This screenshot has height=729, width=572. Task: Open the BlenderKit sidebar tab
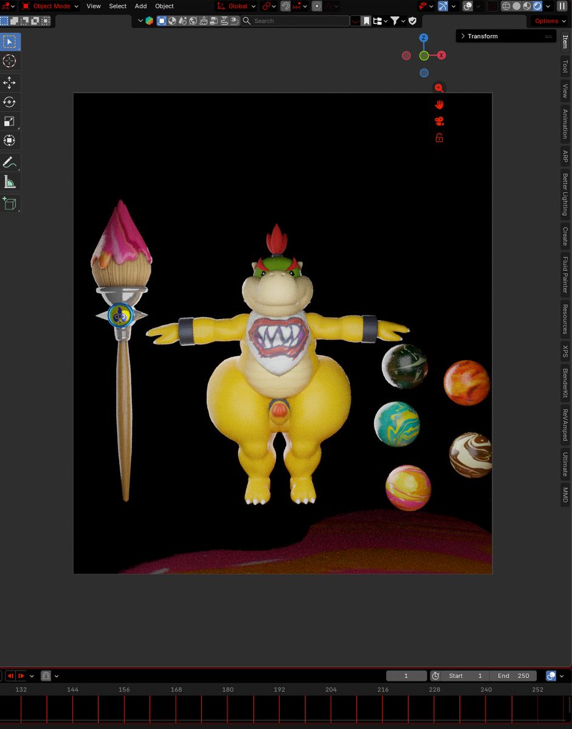coord(565,382)
